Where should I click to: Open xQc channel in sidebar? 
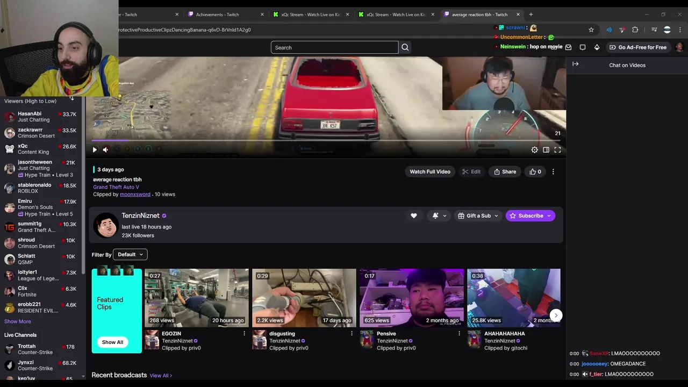click(42, 149)
